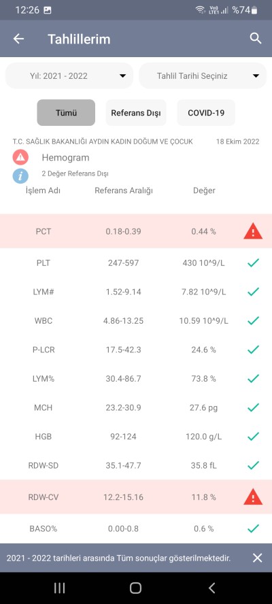The image size is (272, 604).
Task: Tap the arrow on the year selector
Action: pos(122,76)
